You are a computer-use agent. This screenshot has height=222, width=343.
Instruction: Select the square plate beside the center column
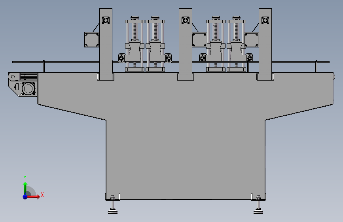tap(199, 40)
